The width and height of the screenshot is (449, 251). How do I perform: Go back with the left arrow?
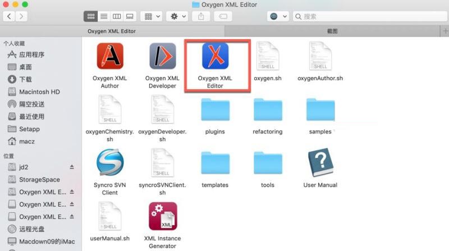coord(9,16)
